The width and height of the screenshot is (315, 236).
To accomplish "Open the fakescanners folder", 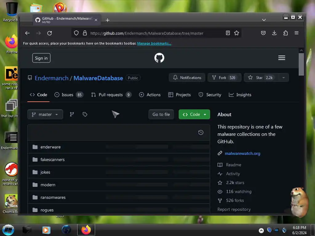I will pyautogui.click(x=52, y=159).
